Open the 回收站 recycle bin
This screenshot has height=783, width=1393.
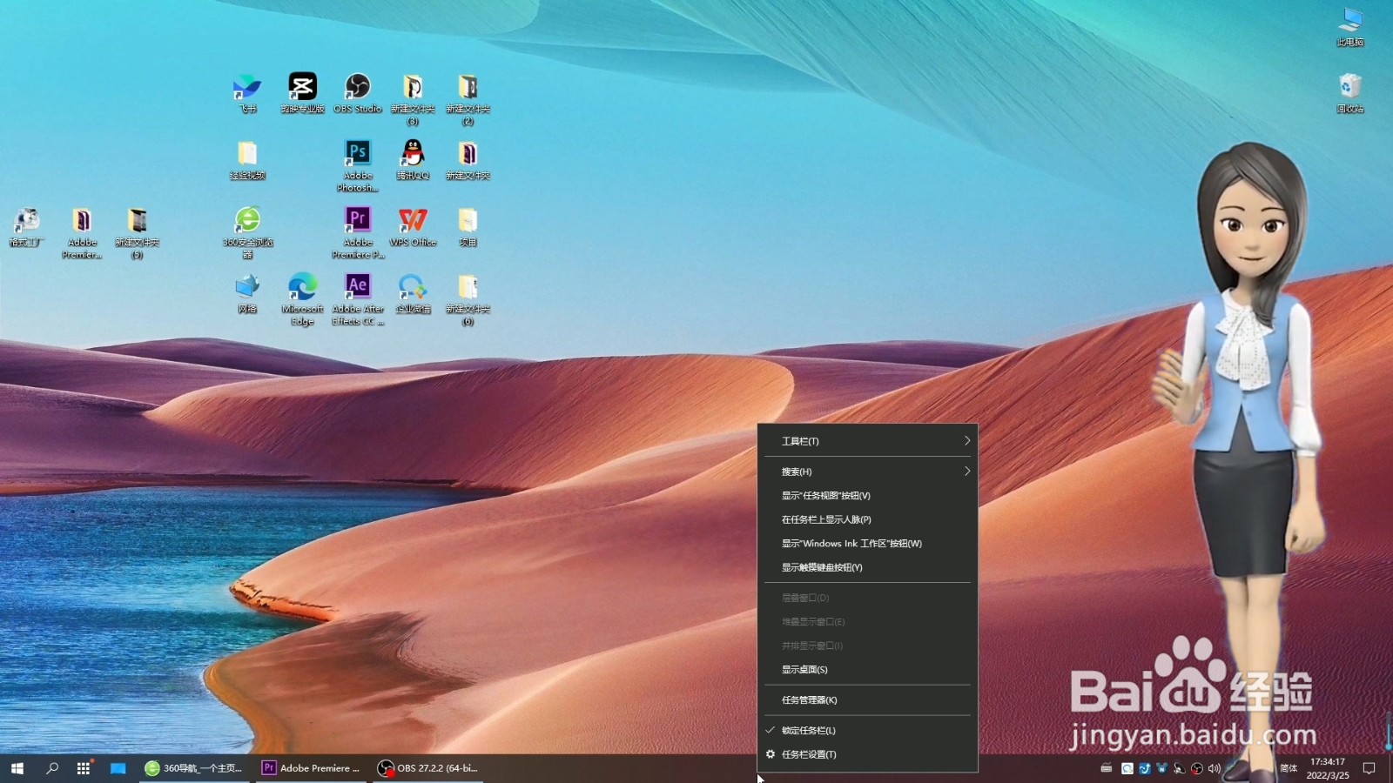[1350, 93]
